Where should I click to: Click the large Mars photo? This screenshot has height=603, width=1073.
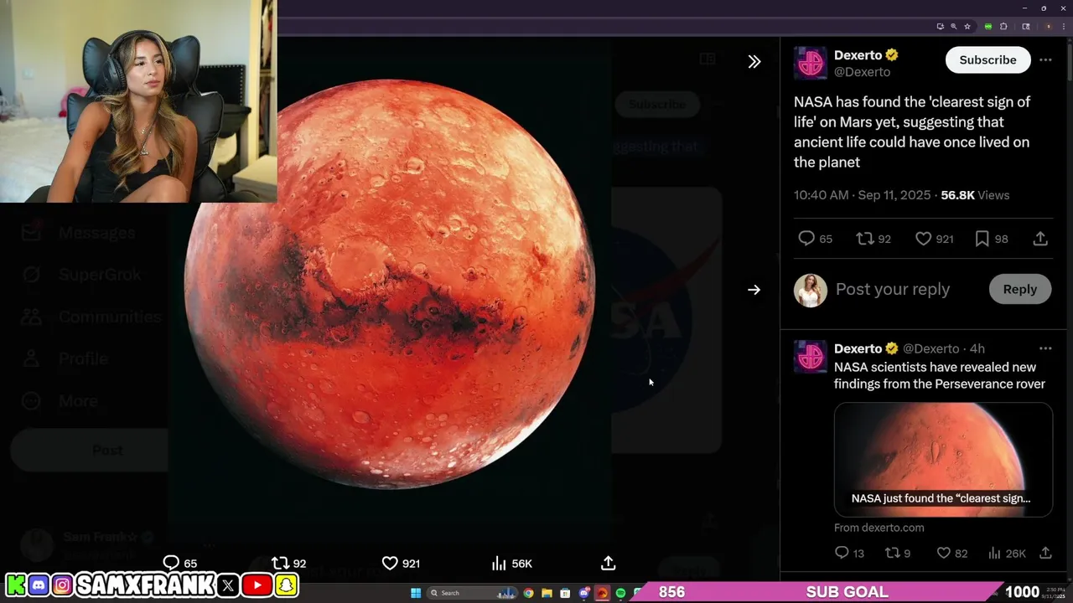pyautogui.click(x=390, y=285)
